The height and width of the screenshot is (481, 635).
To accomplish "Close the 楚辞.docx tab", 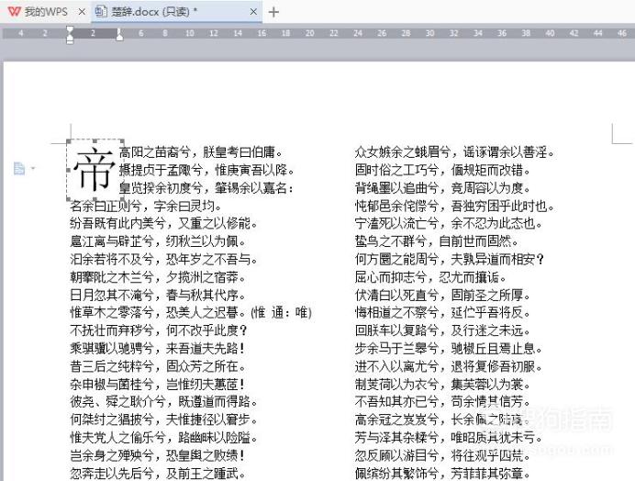I will [253, 12].
